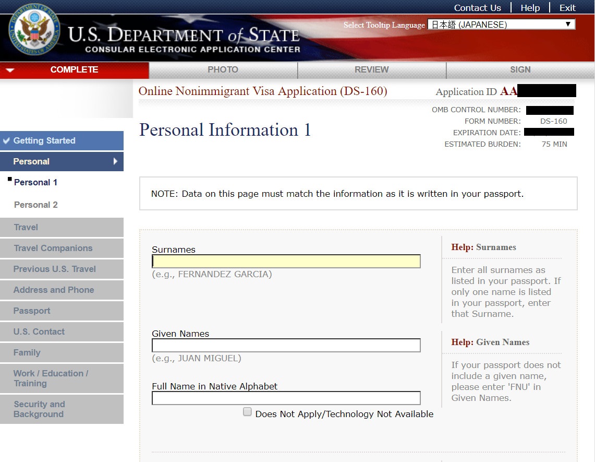Click the Exit link
Image resolution: width=595 pixels, height=462 pixels.
pyautogui.click(x=567, y=8)
